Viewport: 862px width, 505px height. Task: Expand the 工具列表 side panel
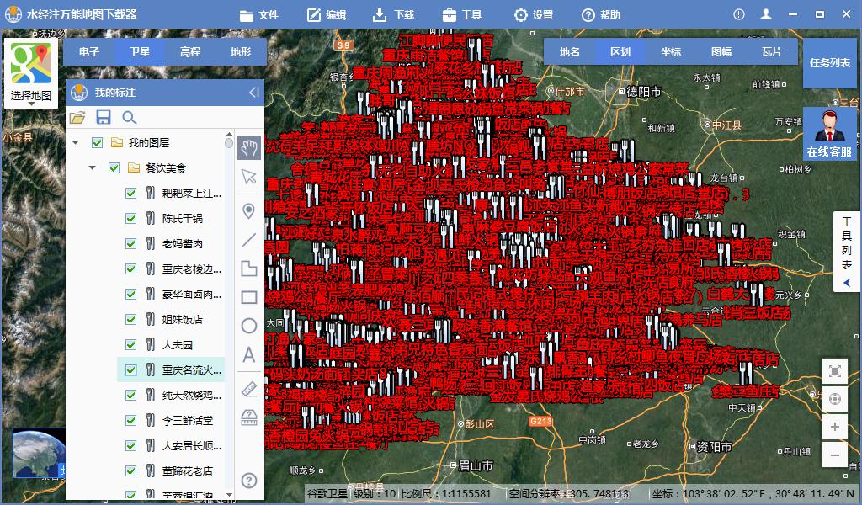coord(847,252)
